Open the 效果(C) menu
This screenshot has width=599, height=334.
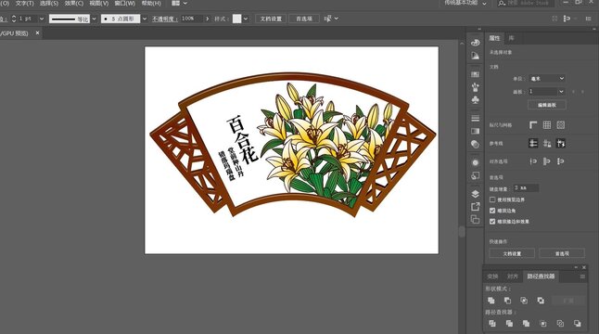click(x=74, y=3)
